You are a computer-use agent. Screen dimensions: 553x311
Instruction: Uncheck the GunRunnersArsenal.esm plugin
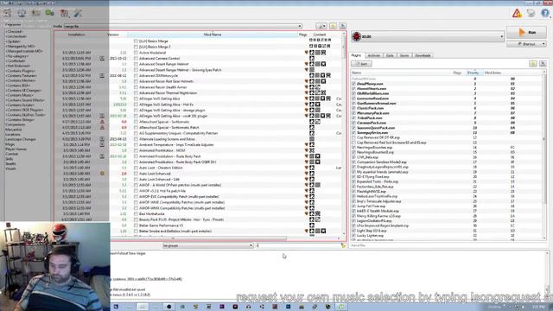353,104
